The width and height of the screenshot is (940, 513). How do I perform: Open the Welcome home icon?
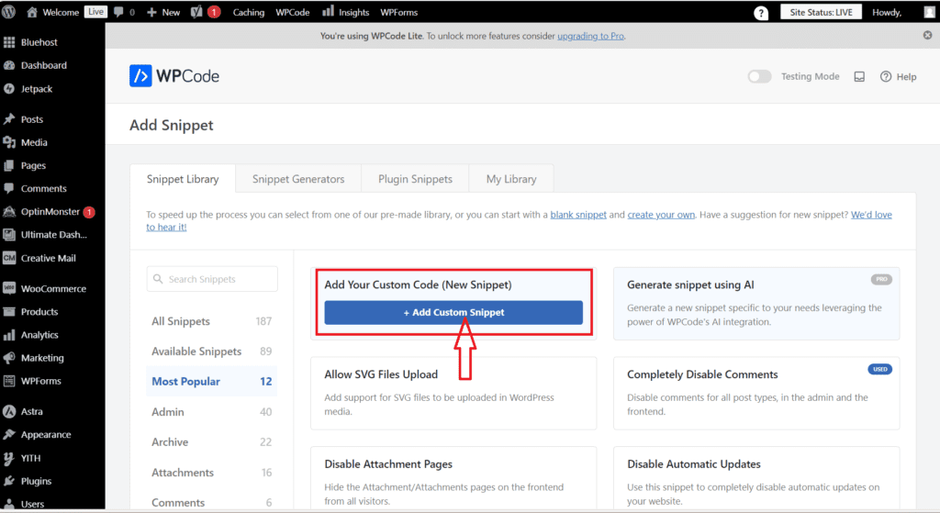pos(32,12)
